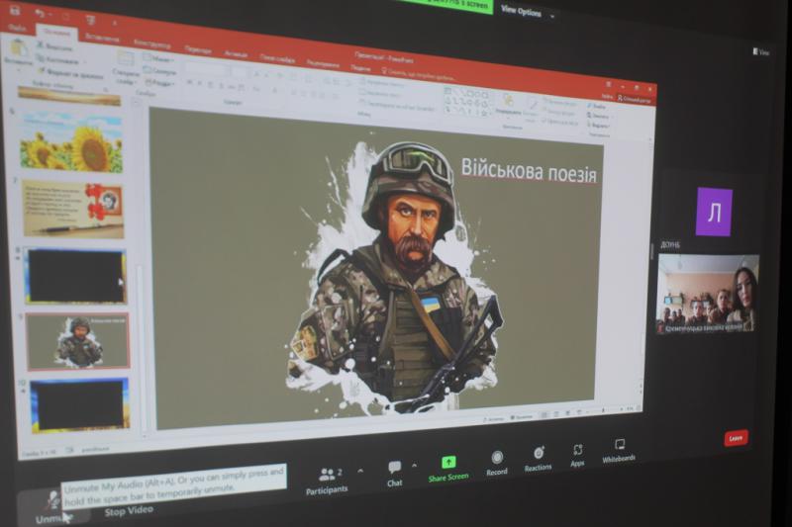The image size is (792, 527).
Task: Open the Layout (Макет) dropdown
Action: (159, 58)
